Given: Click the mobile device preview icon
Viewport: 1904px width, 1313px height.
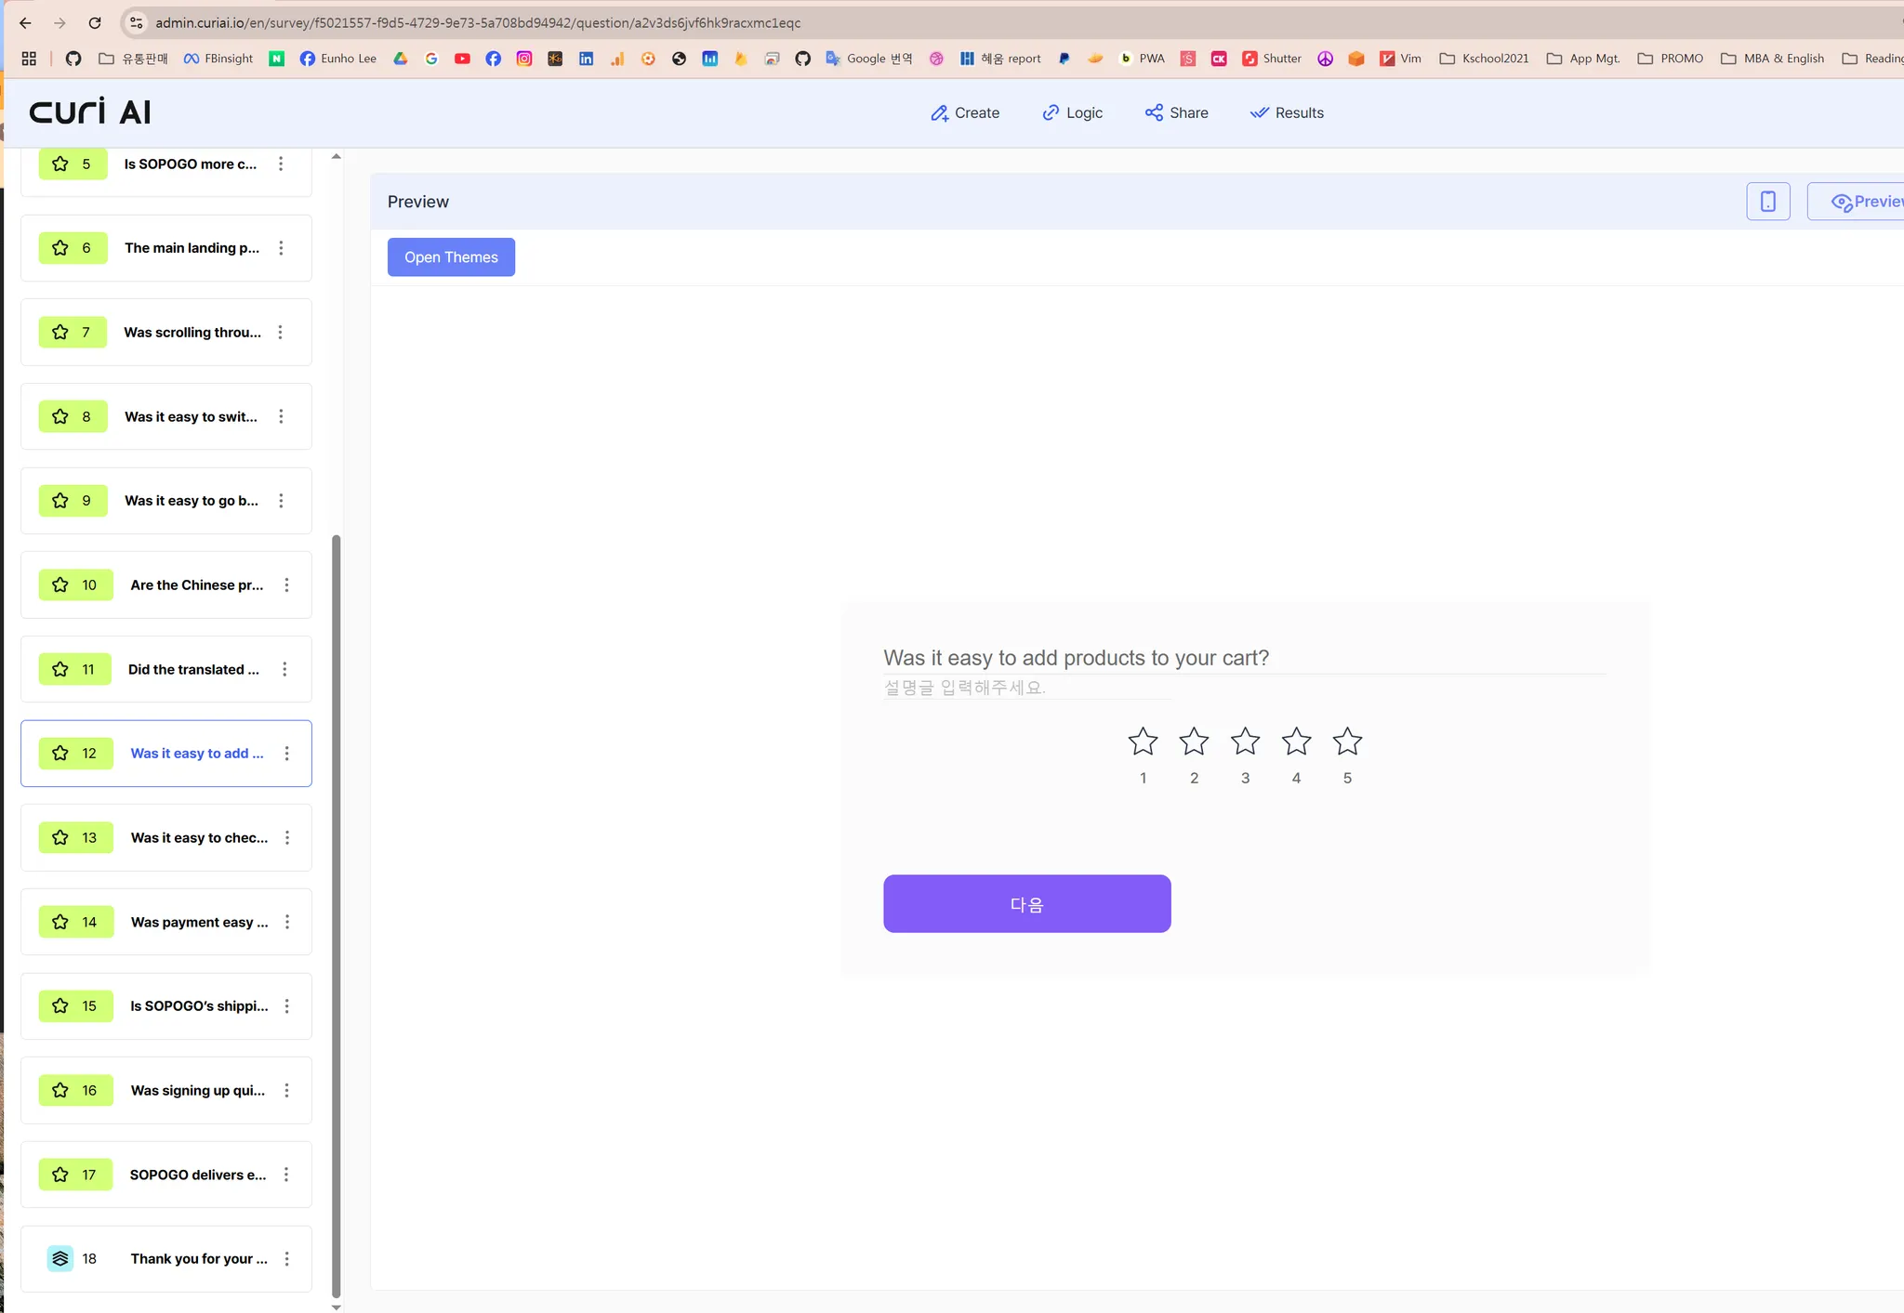Looking at the screenshot, I should [1767, 202].
